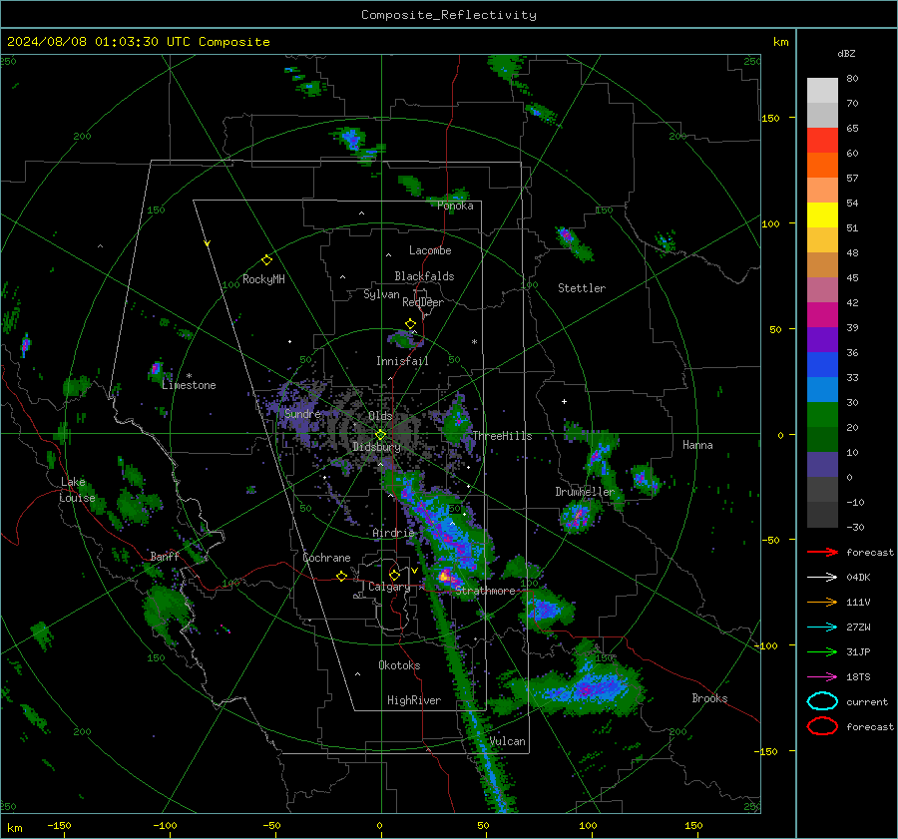Click the Innisfail city label

click(402, 361)
